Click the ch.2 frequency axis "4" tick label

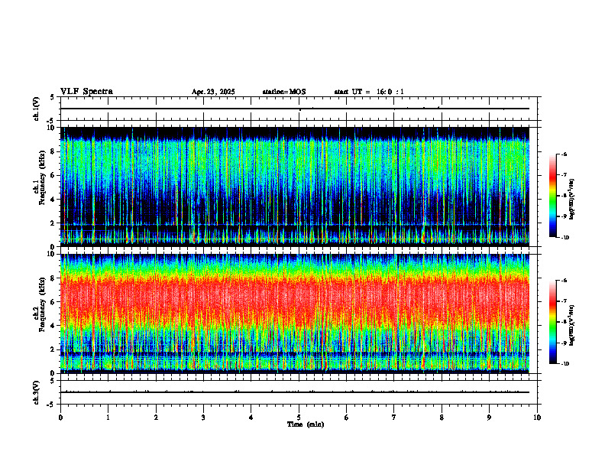pyautogui.click(x=53, y=326)
